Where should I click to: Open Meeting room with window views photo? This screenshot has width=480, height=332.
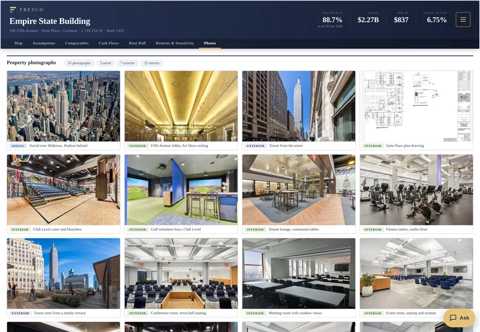pyautogui.click(x=299, y=274)
